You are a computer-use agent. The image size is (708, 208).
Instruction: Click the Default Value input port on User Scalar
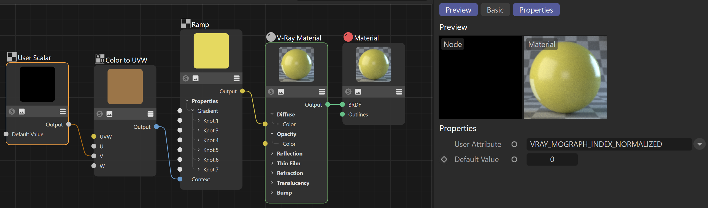pos(6,134)
